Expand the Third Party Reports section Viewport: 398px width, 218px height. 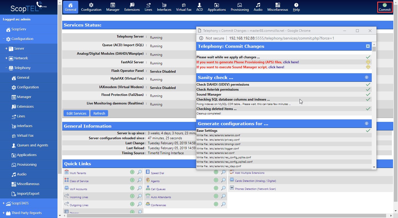point(4,213)
